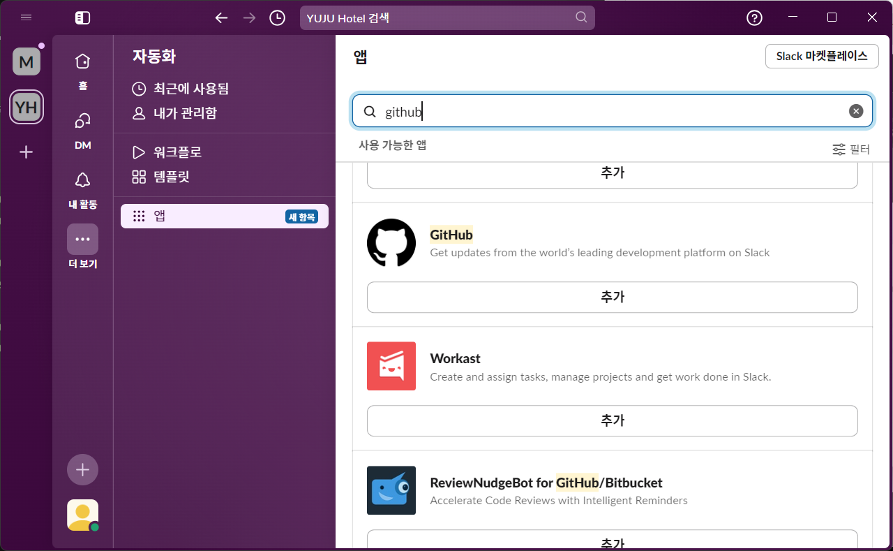
Task: Add the GitHub app with 추가
Action: [x=613, y=297]
